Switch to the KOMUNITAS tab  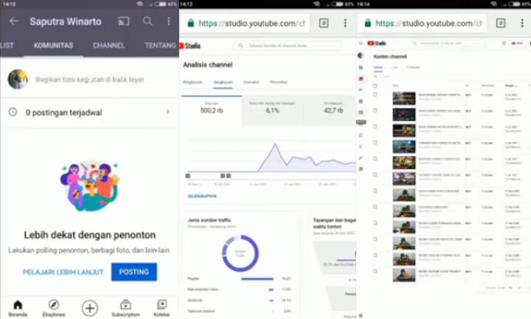click(x=53, y=46)
